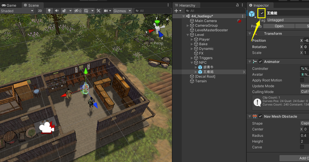Click the Gizmos button

tap(120, 11)
